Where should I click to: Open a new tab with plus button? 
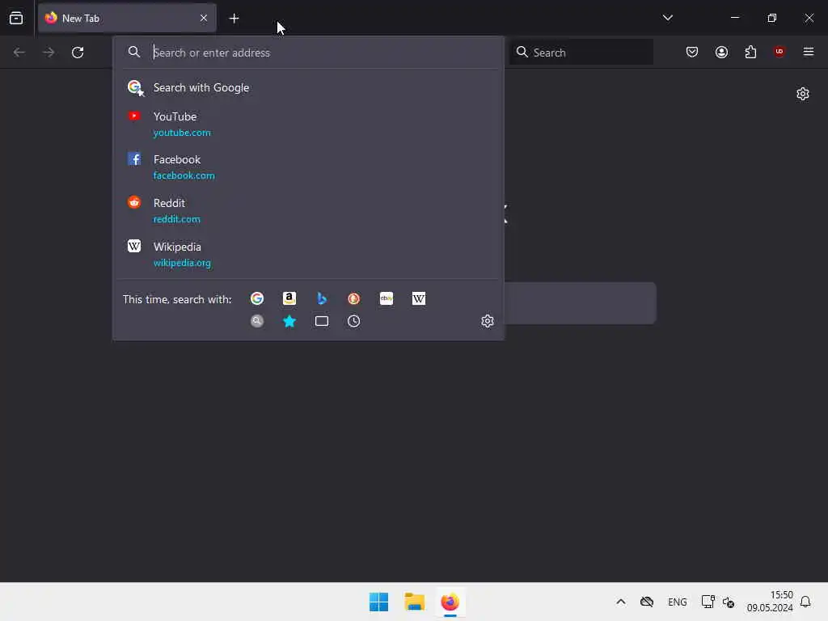click(234, 19)
